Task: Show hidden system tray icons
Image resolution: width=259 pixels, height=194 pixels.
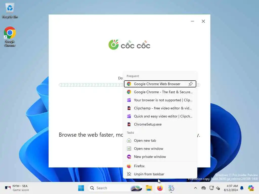Action: [x=196, y=188]
